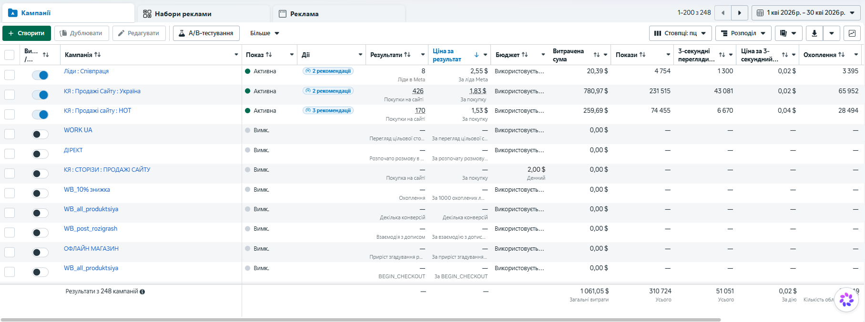Sort by the Бюджет column
Viewport: 865px width, 322px height.
[x=525, y=55]
